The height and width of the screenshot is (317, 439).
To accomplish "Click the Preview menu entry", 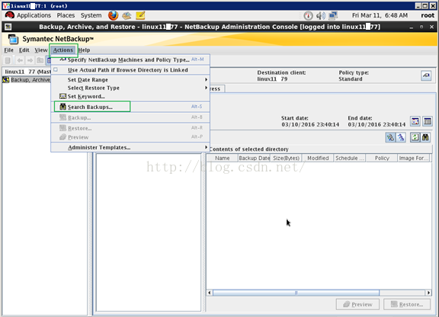I will pyautogui.click(x=130, y=137).
